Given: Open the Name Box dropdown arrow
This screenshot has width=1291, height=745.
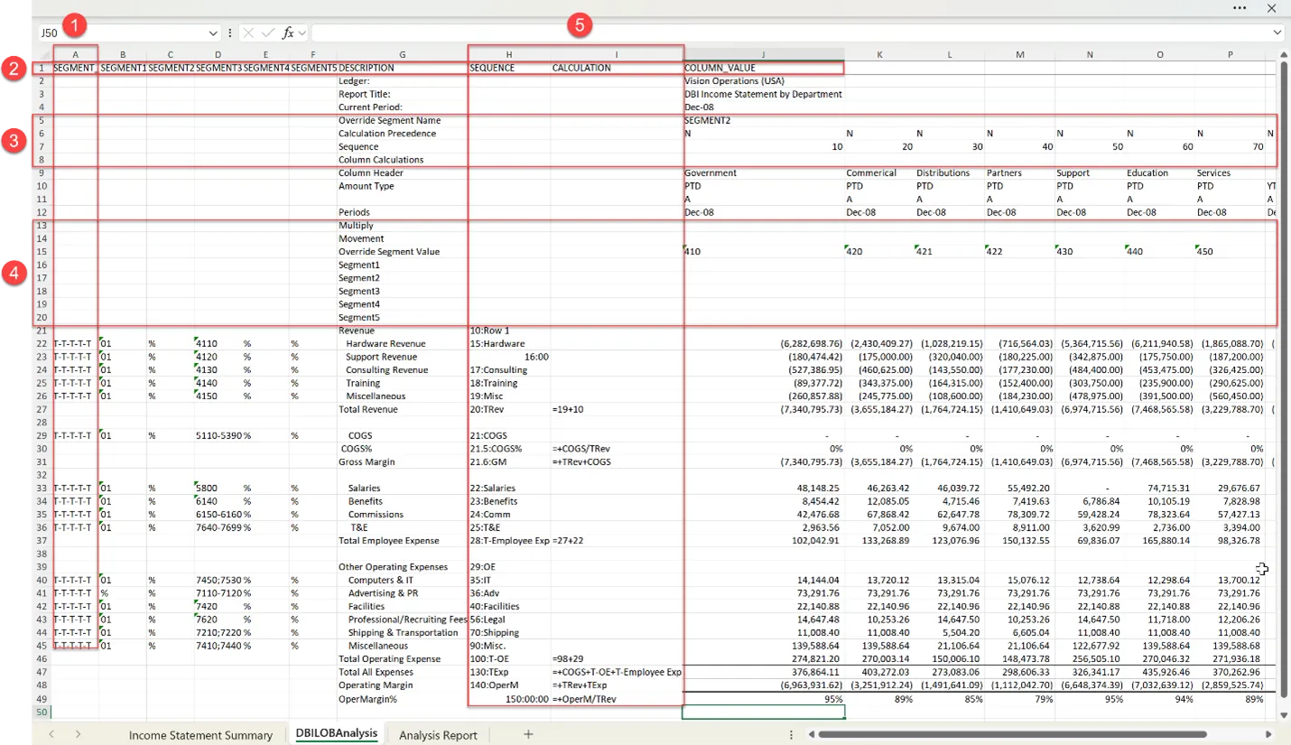Looking at the screenshot, I should click(x=214, y=33).
